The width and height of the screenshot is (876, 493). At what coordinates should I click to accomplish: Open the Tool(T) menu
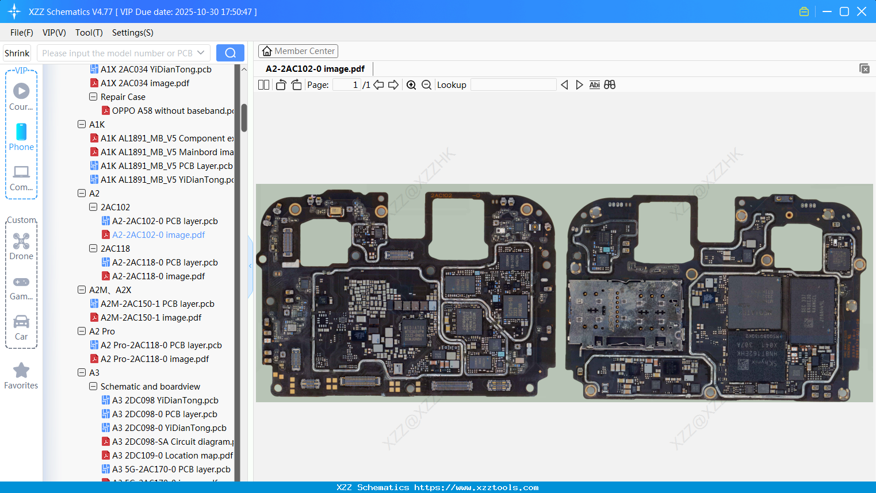click(89, 33)
